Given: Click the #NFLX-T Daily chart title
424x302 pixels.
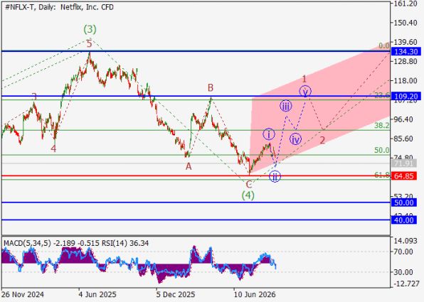Looking at the screenshot, I should pos(60,7).
